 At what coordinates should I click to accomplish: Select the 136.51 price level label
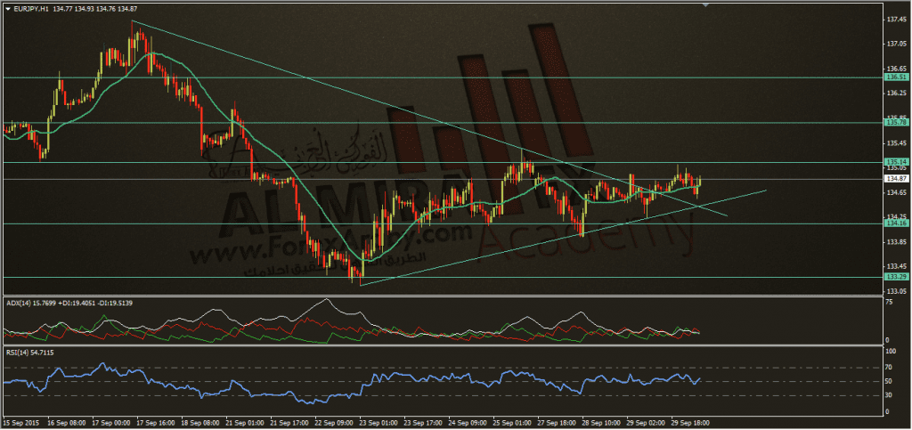tap(896, 77)
